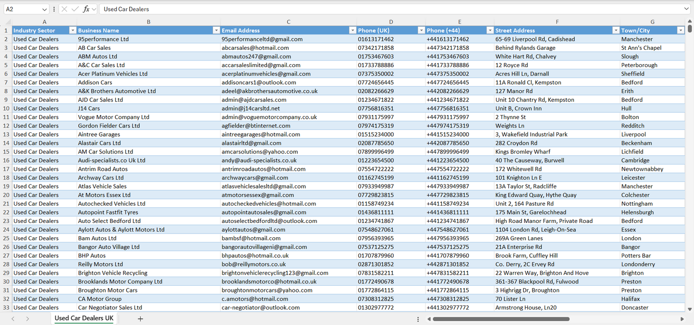694x325 pixels.
Task: Add a new sheet with plus icon
Action: tap(140, 319)
